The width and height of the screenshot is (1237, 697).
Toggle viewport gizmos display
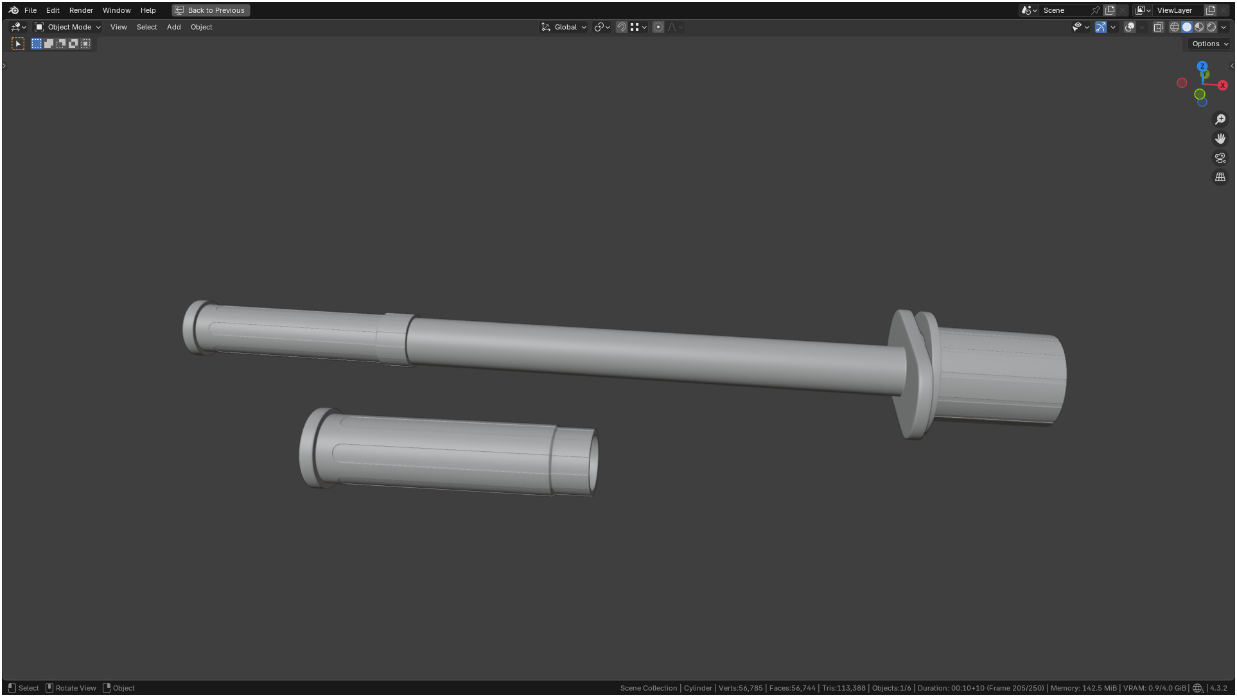[1101, 27]
